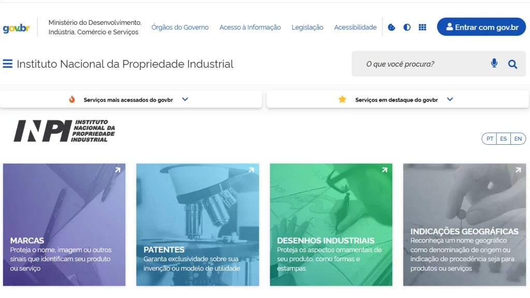This screenshot has height=298, width=530.
Task: Click the INPI logo image
Action: coord(64,130)
